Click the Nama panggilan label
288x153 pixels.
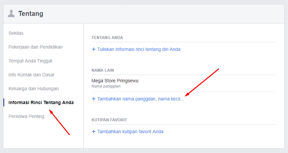106,86
